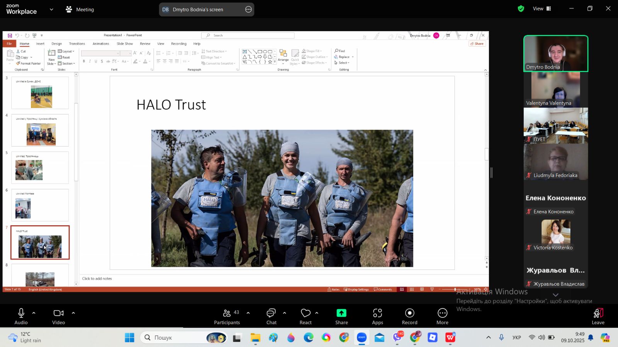
Task: Open the React emoji menu
Action: click(306, 316)
